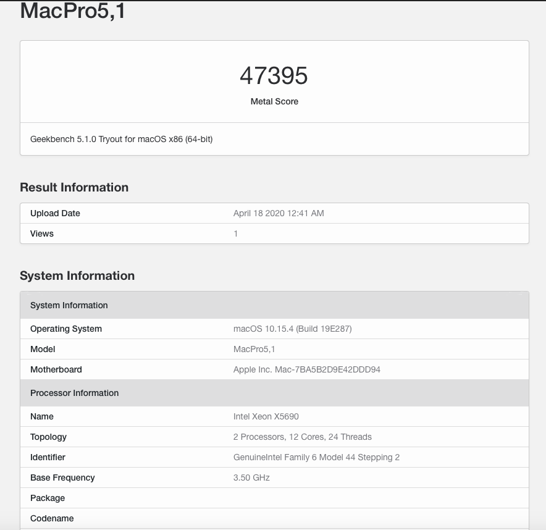The height and width of the screenshot is (530, 546).
Task: Click the MacPro5,1 page title
Action: 72,11
